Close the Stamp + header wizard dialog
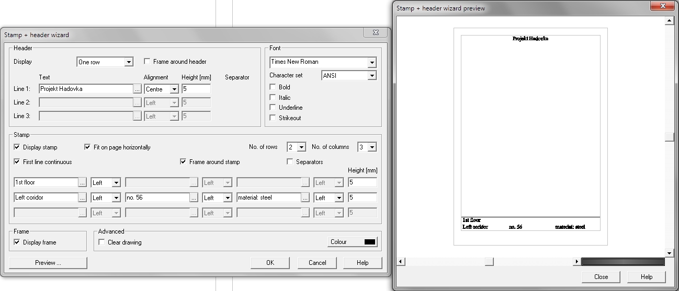 (x=375, y=33)
